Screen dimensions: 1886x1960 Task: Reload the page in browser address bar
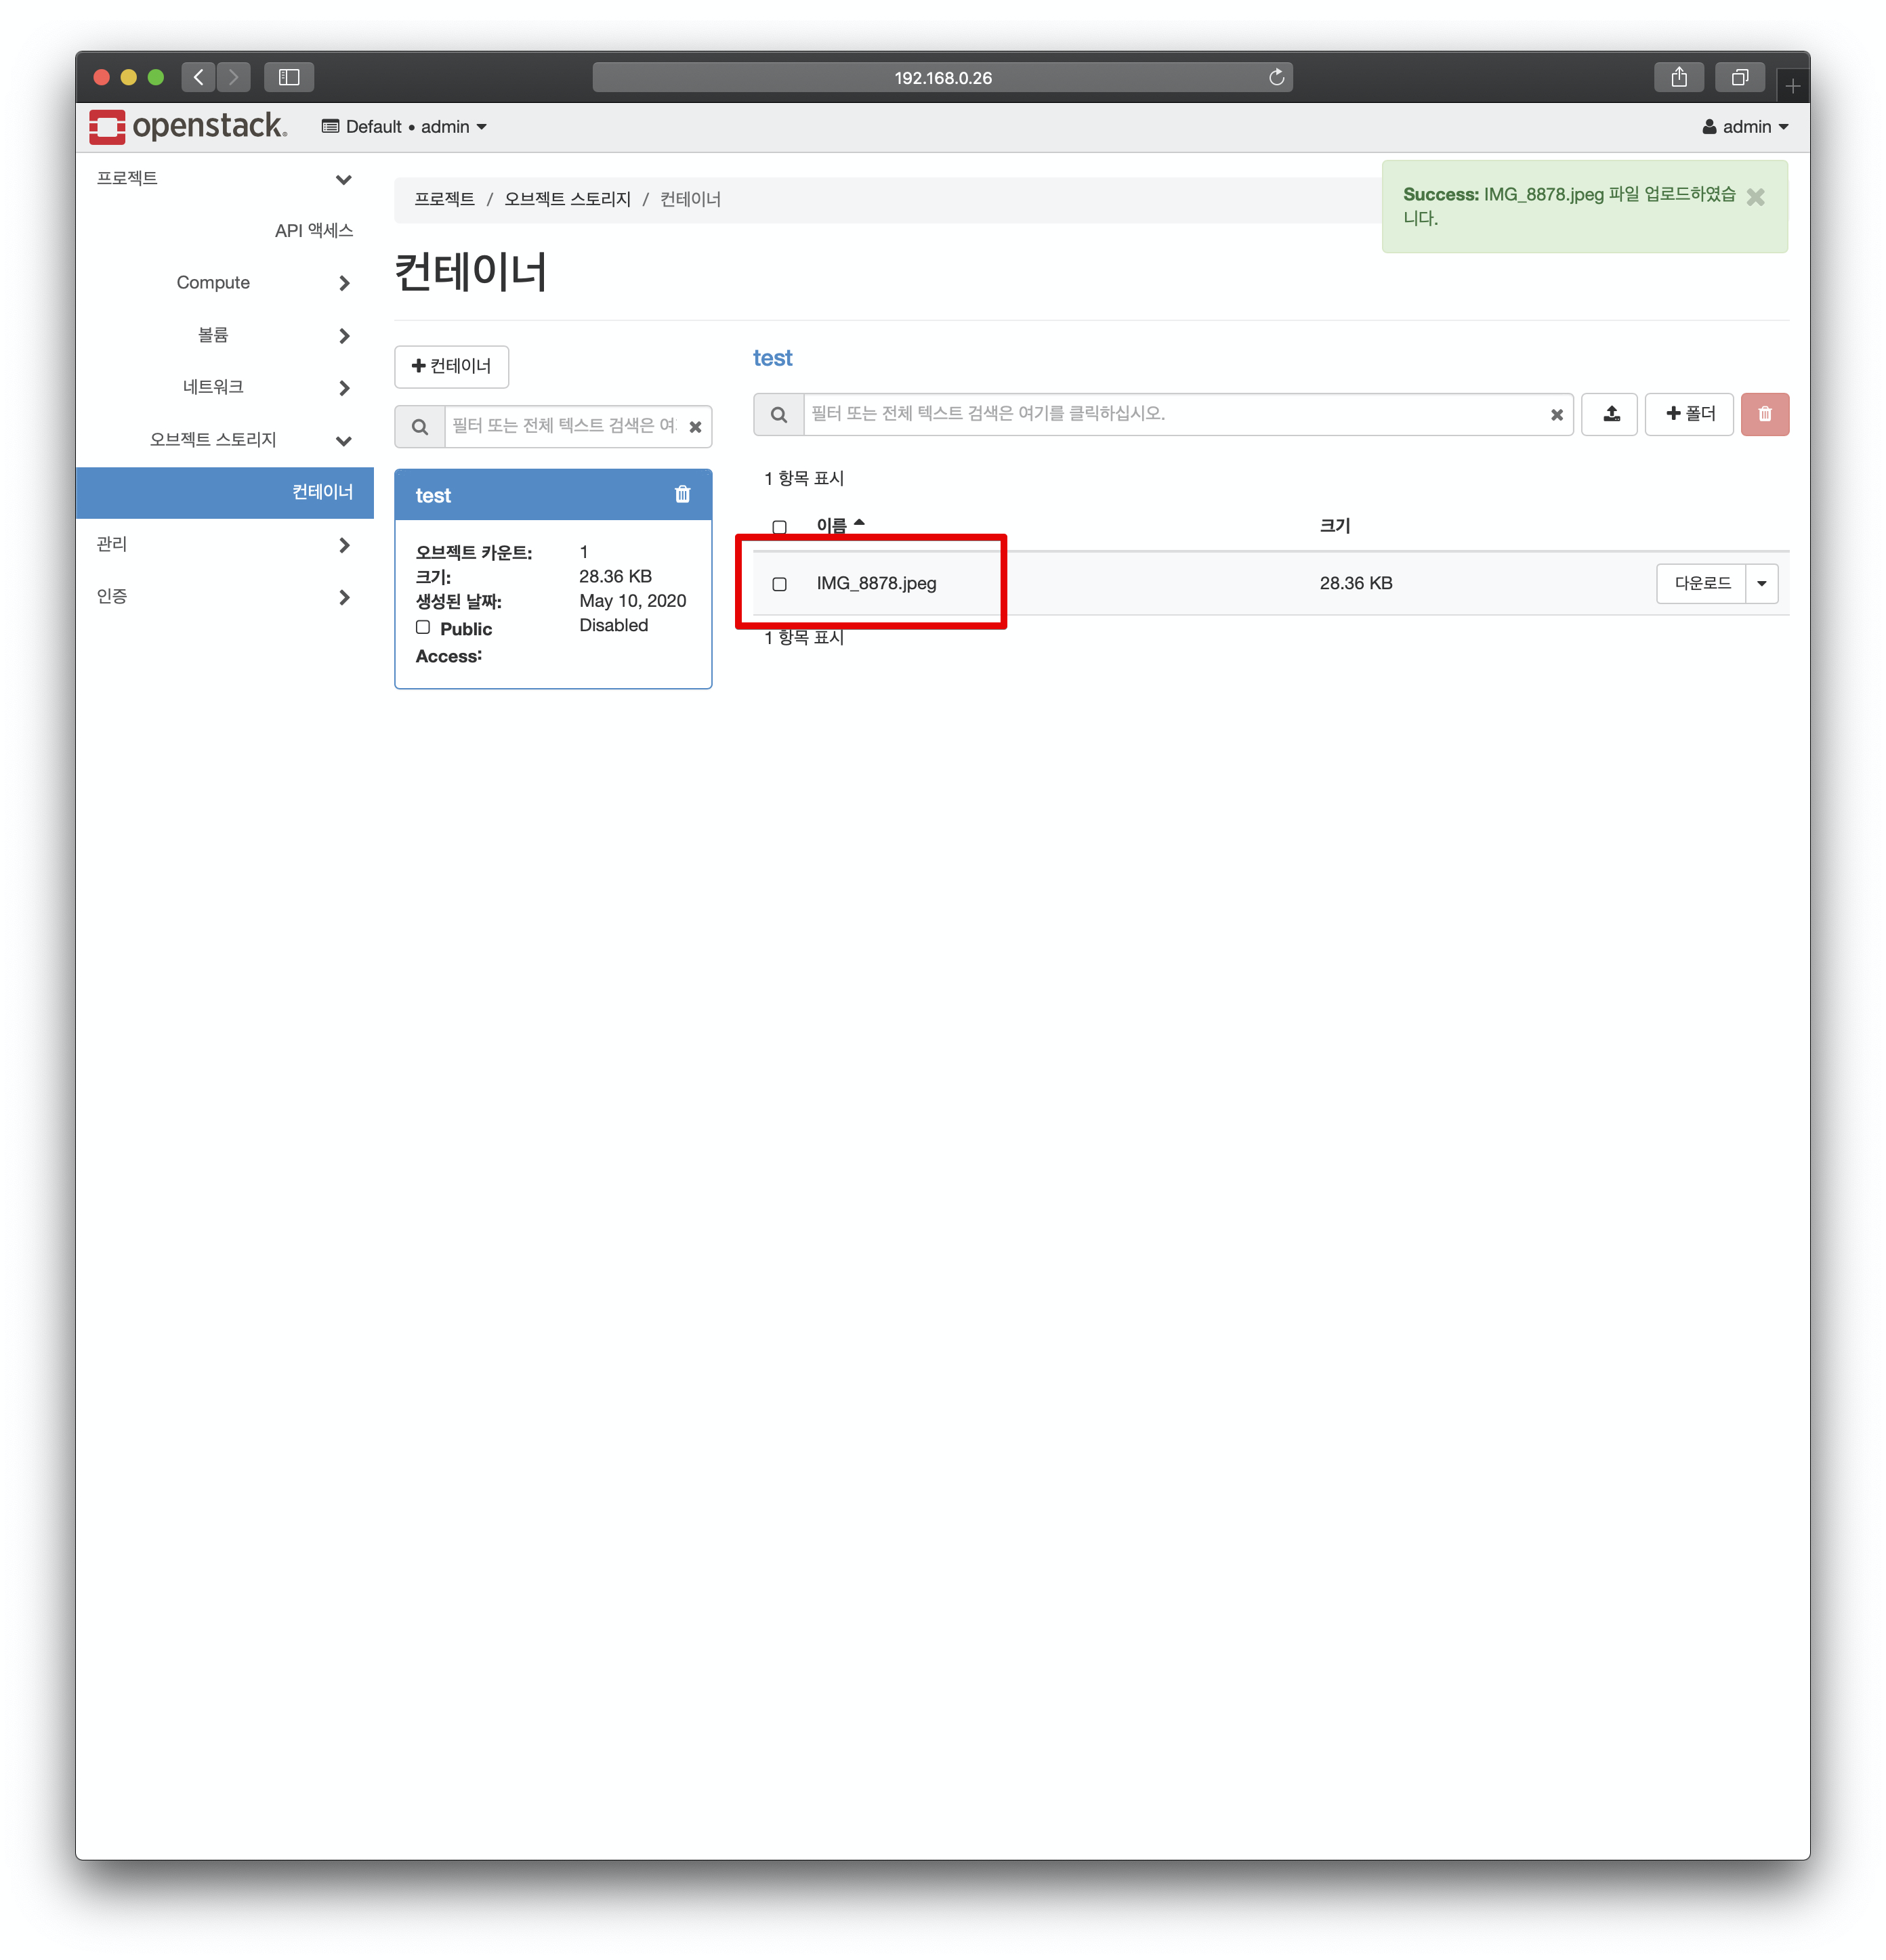[x=1276, y=78]
